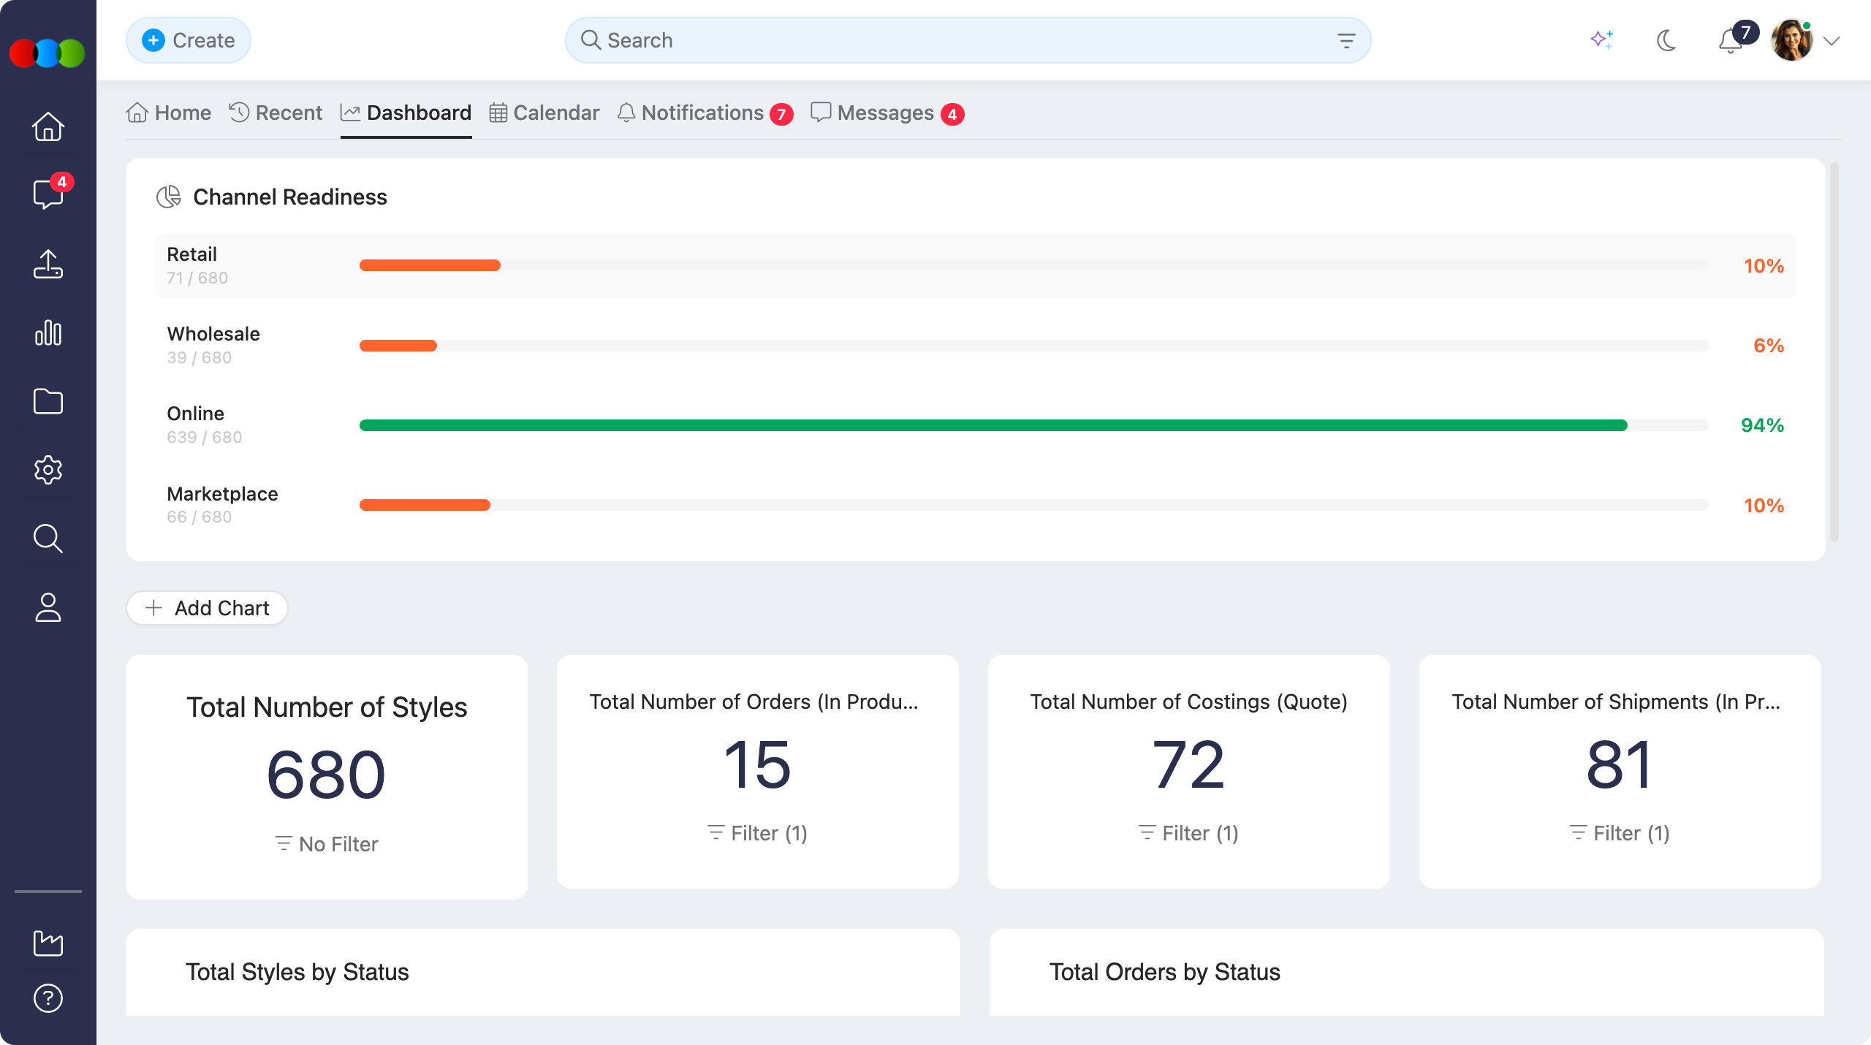Viewport: 1871px width, 1045px height.
Task: Click the Search input field
Action: pos(968,40)
